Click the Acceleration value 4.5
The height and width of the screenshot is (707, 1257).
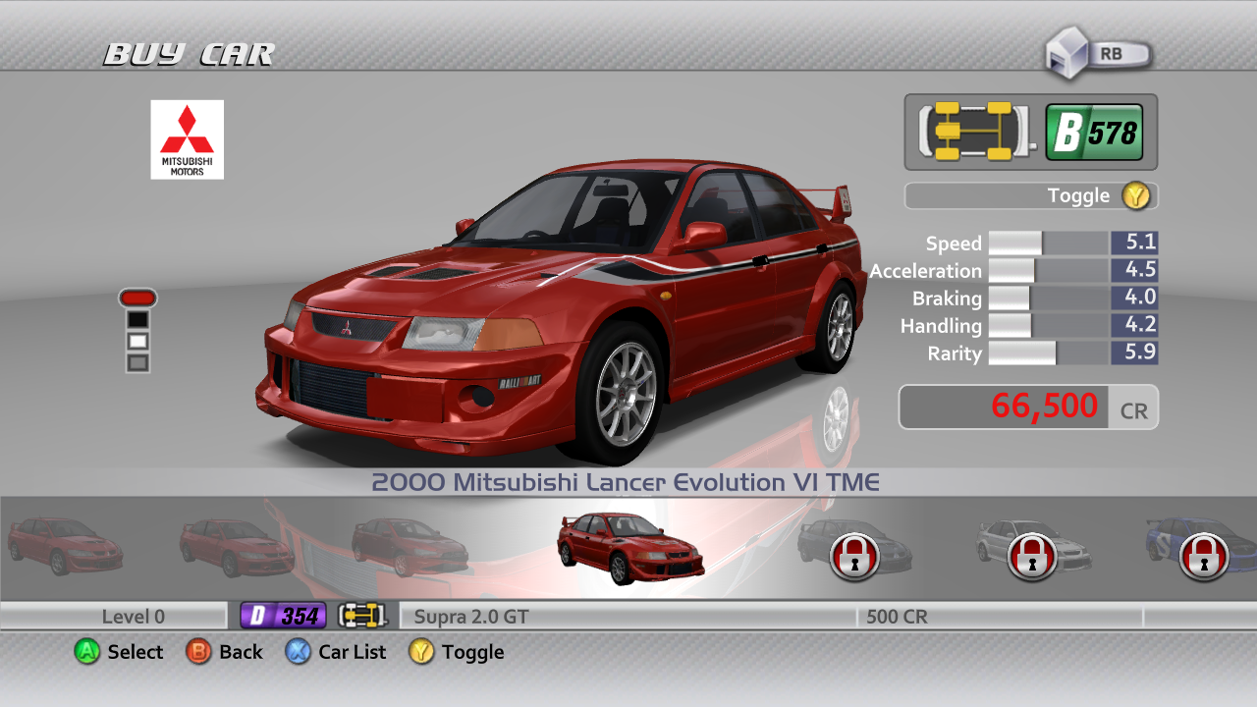point(1135,271)
